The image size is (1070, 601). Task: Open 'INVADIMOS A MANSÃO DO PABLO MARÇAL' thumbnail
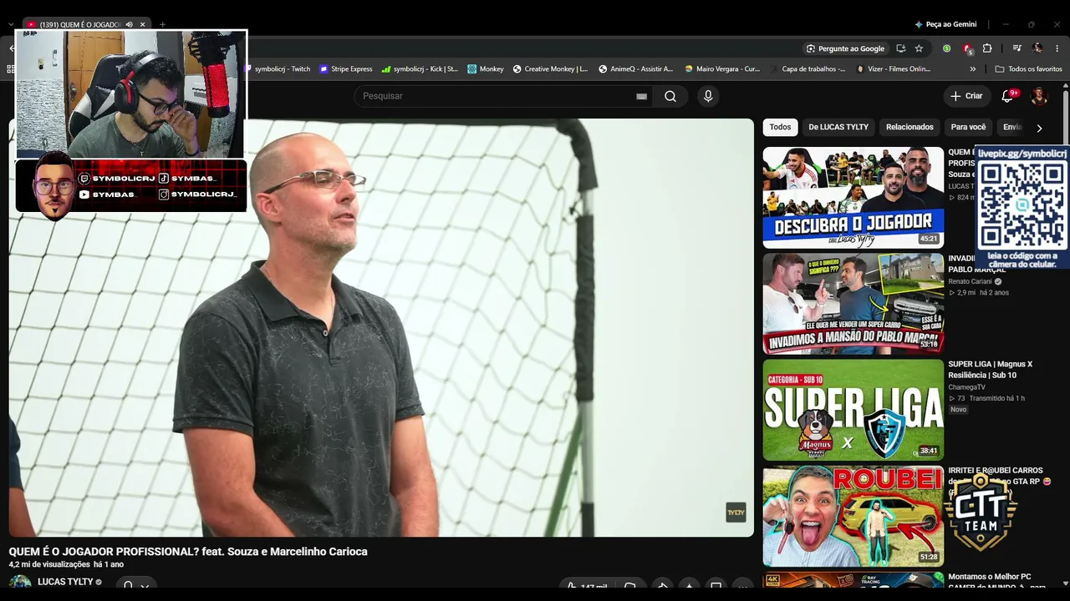pyautogui.click(x=853, y=304)
